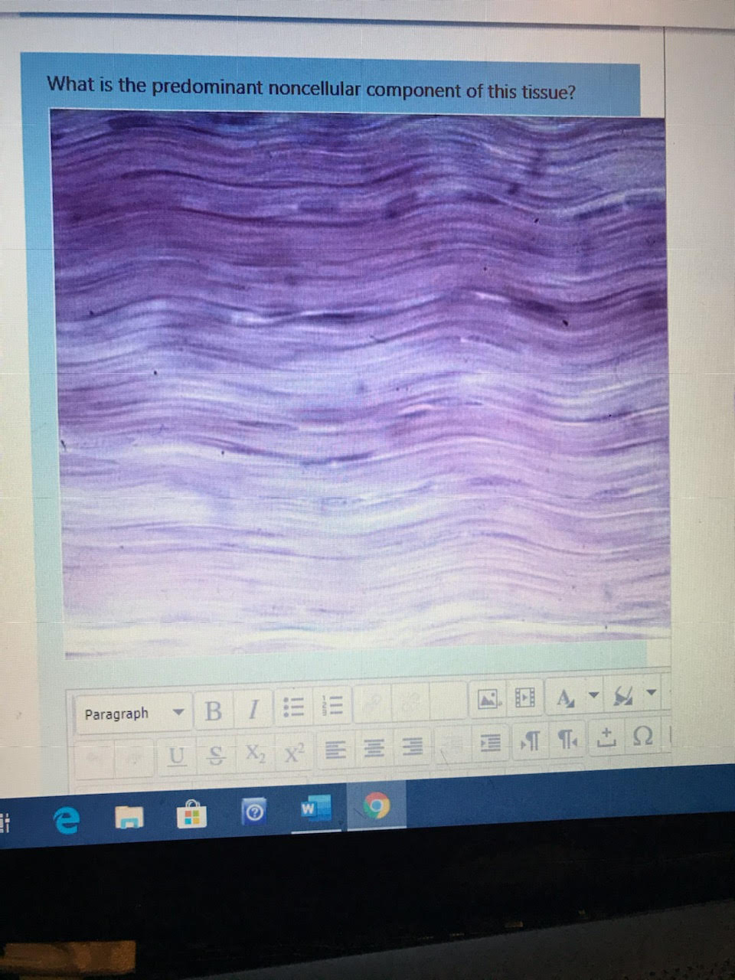Apply subscript formatting
This screenshot has height=980, width=735.
[x=257, y=754]
